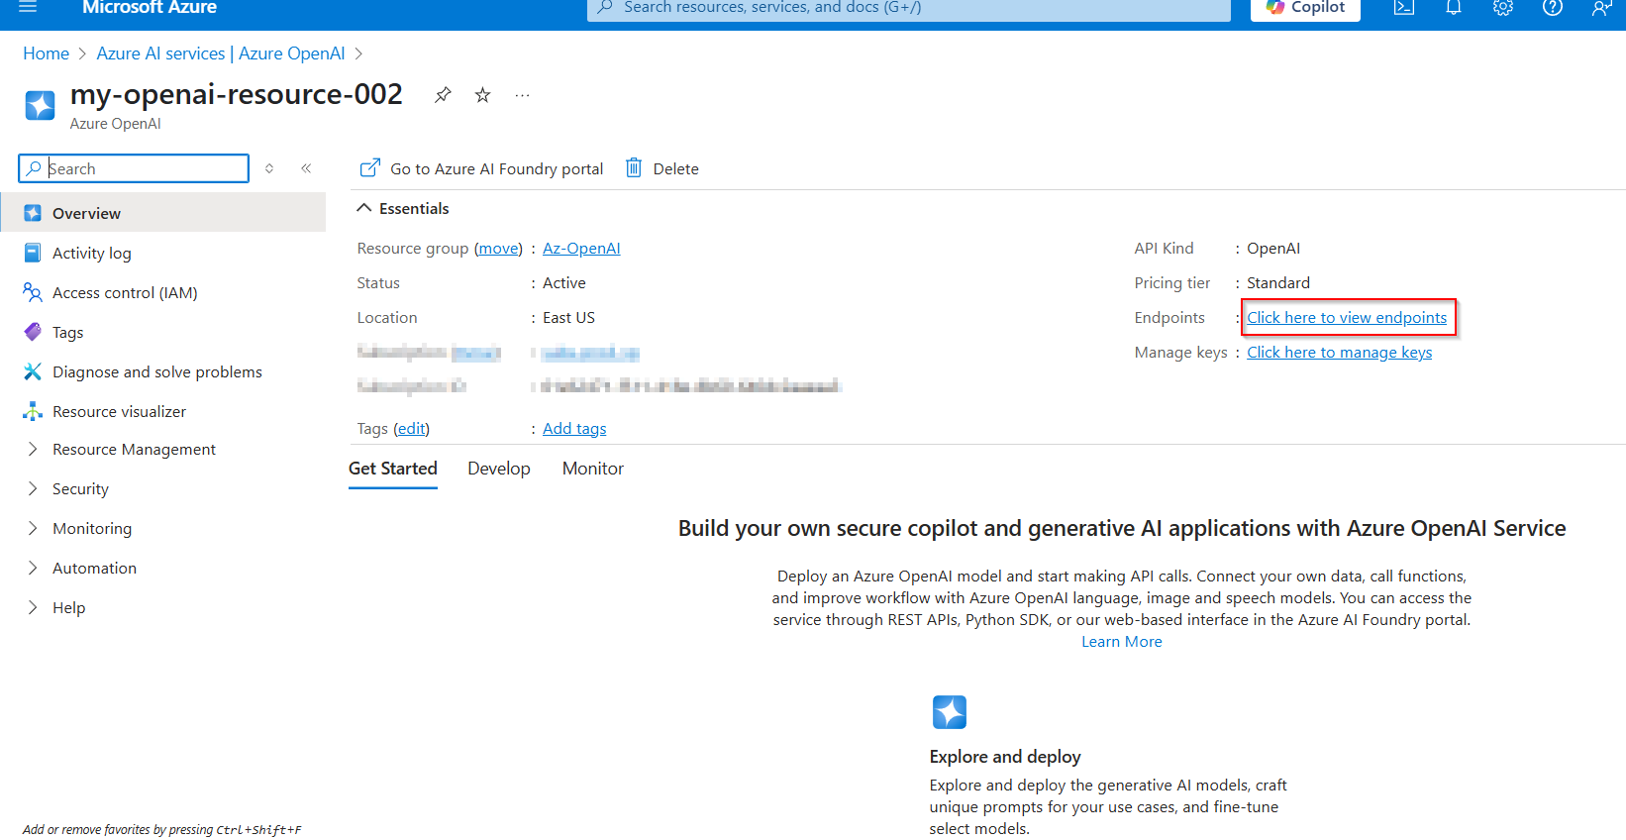Open the Azure portal hamburger menu
1626x840 pixels.
tap(28, 7)
